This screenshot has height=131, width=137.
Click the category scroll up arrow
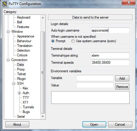tap(43, 18)
